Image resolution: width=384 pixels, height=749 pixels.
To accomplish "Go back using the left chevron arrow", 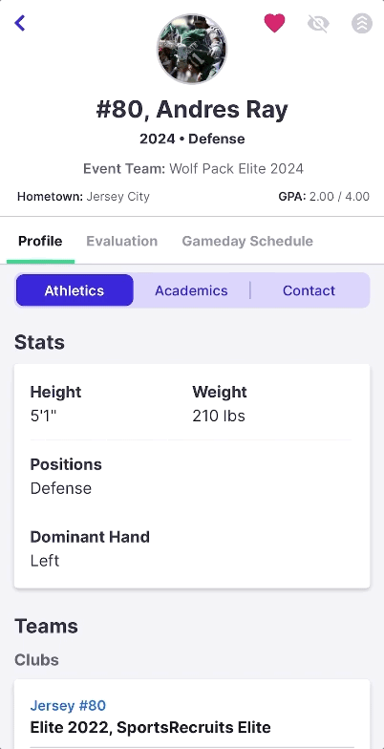I will (x=19, y=23).
